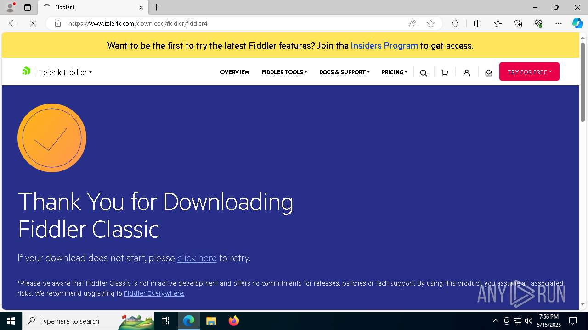Open Browser essentials heart icon
Image resolution: width=588 pixels, height=330 pixels.
pos(538,23)
